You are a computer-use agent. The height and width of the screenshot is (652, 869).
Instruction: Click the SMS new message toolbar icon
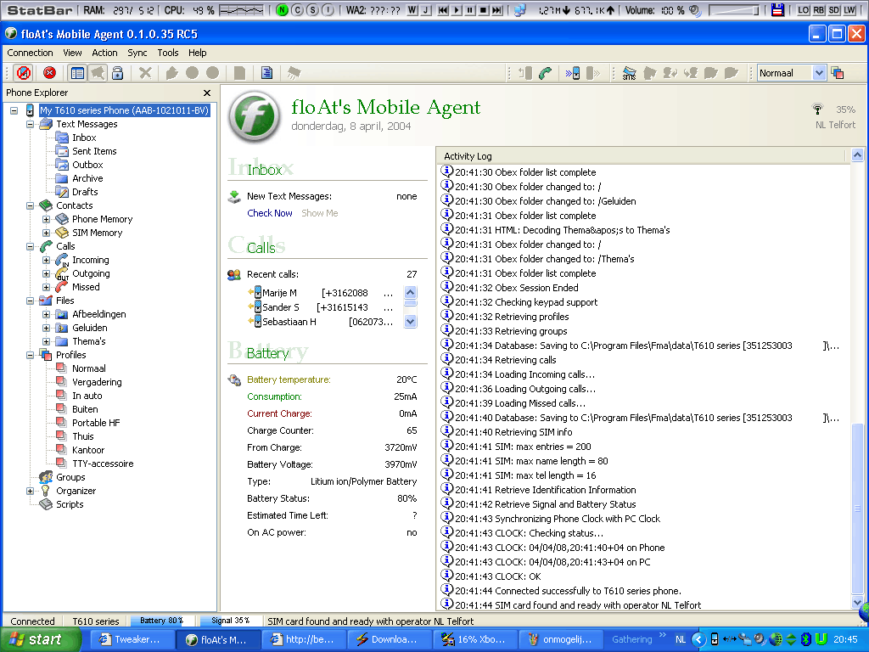629,73
